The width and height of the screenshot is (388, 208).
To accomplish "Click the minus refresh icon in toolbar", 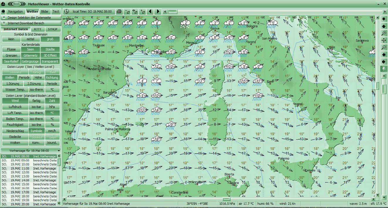I will click(127, 11).
